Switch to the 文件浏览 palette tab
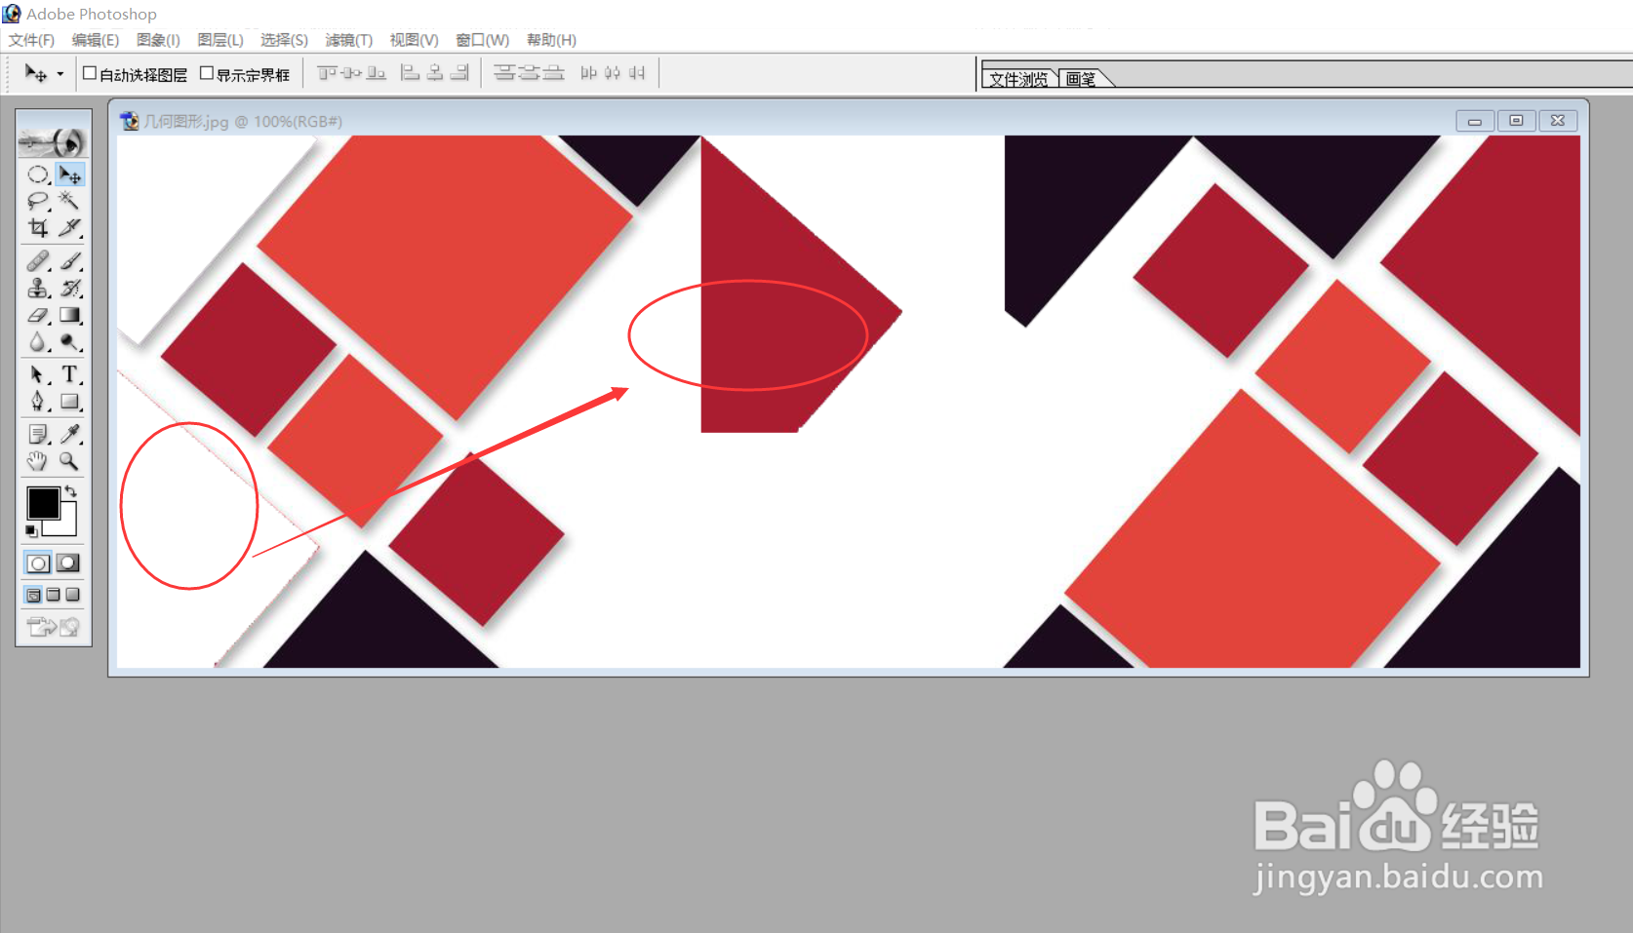Screen dimensions: 1633x933 click(1018, 79)
